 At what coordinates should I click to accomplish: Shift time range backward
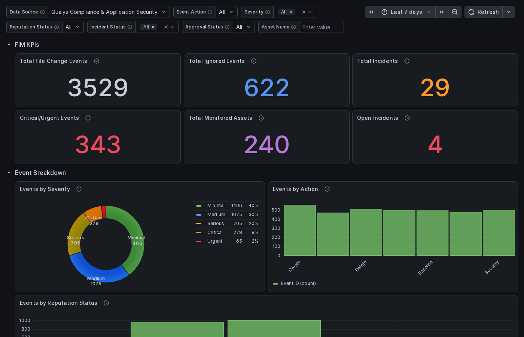pyautogui.click(x=371, y=12)
